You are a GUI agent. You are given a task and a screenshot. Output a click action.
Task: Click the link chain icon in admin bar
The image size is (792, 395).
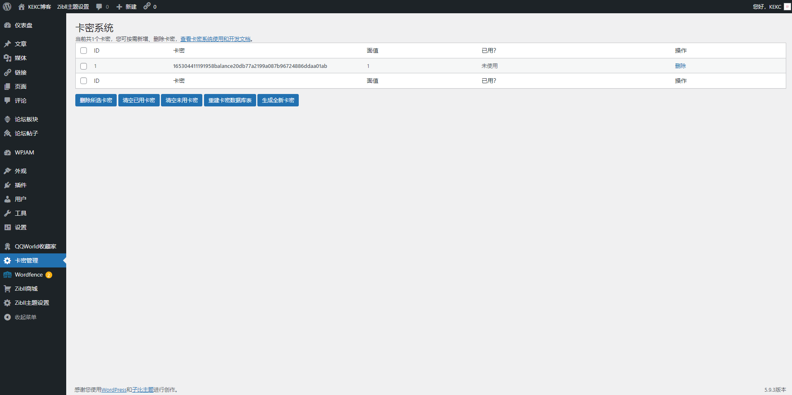tap(147, 6)
